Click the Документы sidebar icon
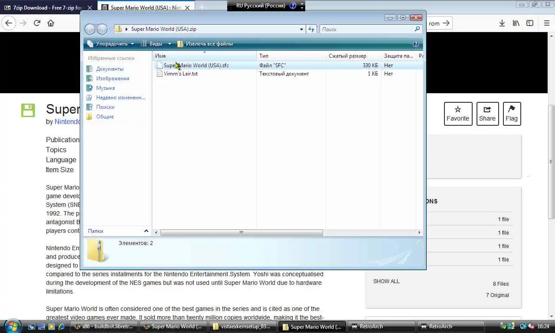The width and height of the screenshot is (555, 333). click(89, 69)
